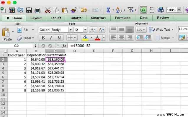Print the sheet using printer icon
Screen dimensions: 188x117
click(37, 10)
